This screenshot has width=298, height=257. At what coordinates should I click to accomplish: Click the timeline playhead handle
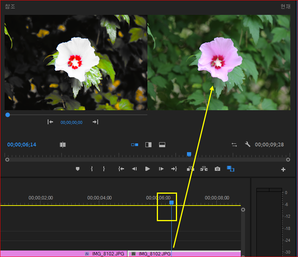click(x=171, y=203)
